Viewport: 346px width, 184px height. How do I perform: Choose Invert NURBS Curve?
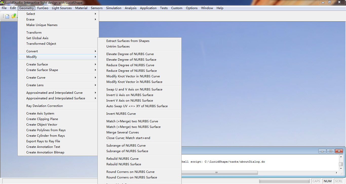pos(140,114)
